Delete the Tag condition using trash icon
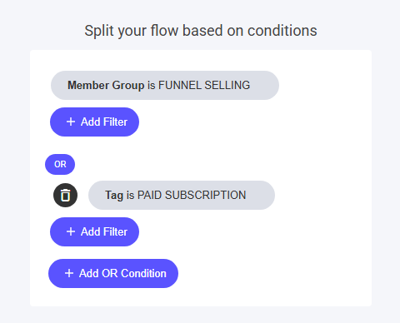 [65, 195]
